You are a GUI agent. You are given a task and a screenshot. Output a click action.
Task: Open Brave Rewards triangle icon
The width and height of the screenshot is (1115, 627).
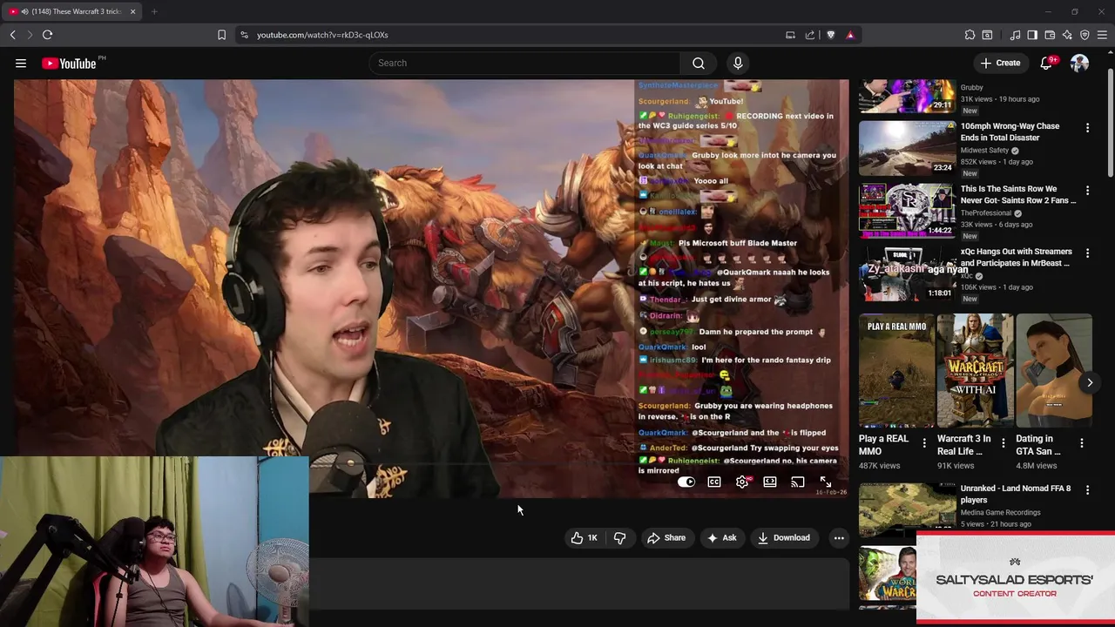click(x=850, y=35)
